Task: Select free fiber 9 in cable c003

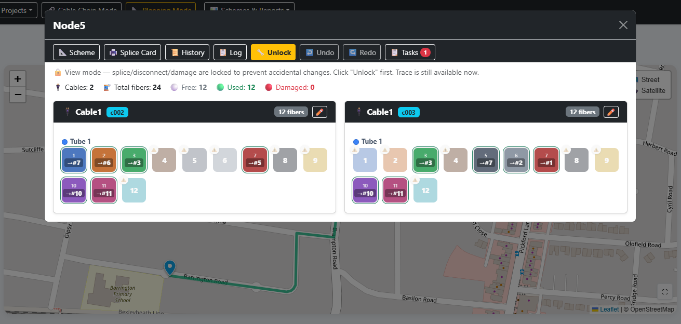Action: [x=606, y=160]
